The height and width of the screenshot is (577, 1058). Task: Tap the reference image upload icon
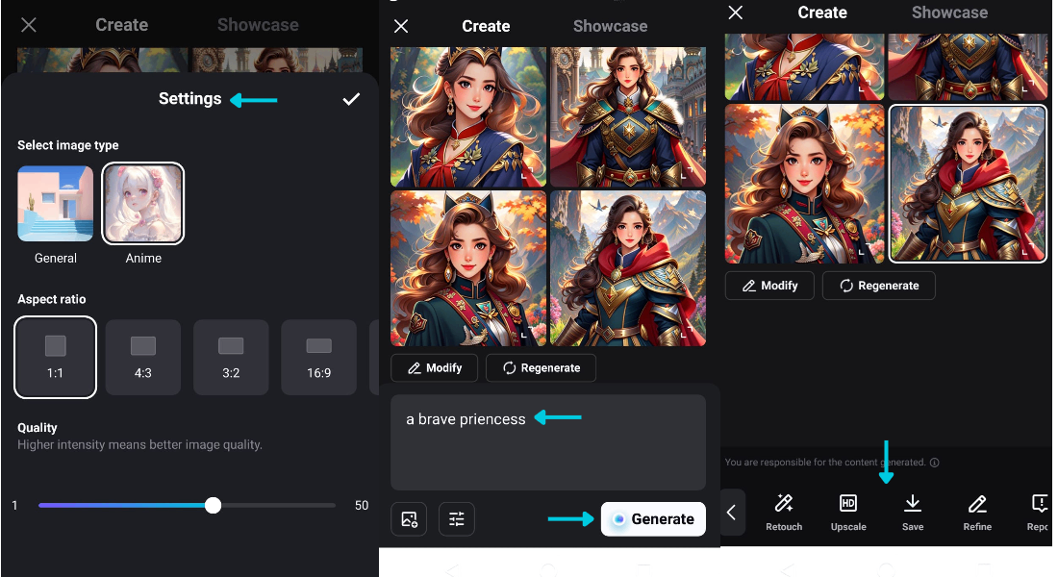409,519
